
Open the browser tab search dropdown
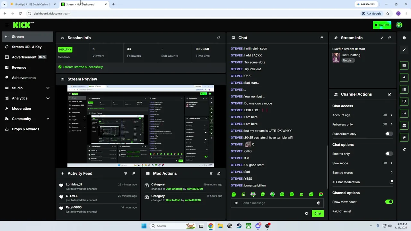coord(4,4)
